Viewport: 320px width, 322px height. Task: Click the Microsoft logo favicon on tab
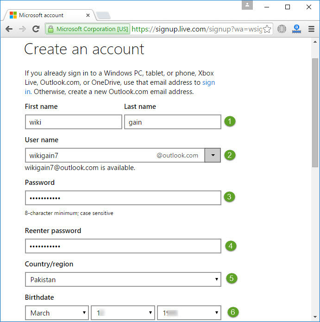pyautogui.click(x=13, y=15)
